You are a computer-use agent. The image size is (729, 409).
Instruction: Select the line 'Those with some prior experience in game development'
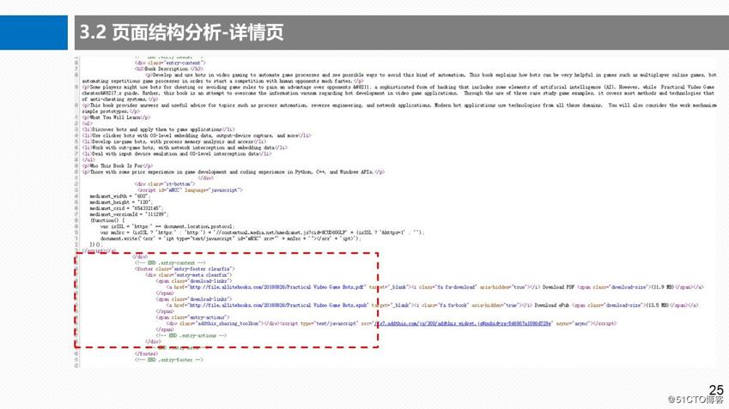coord(233,171)
